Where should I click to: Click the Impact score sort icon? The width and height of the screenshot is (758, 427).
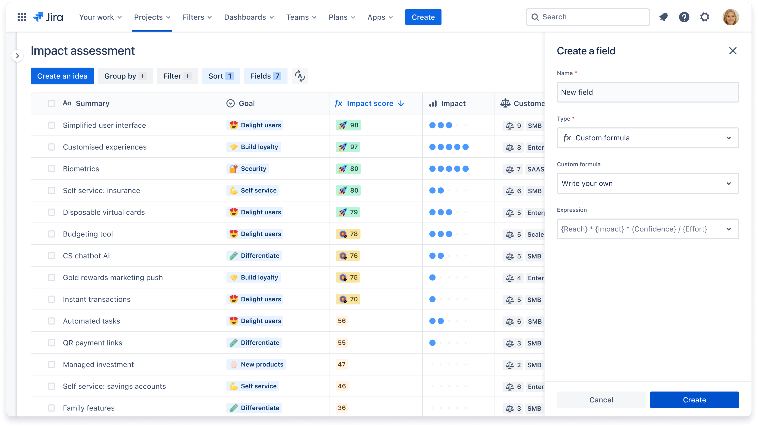(401, 103)
